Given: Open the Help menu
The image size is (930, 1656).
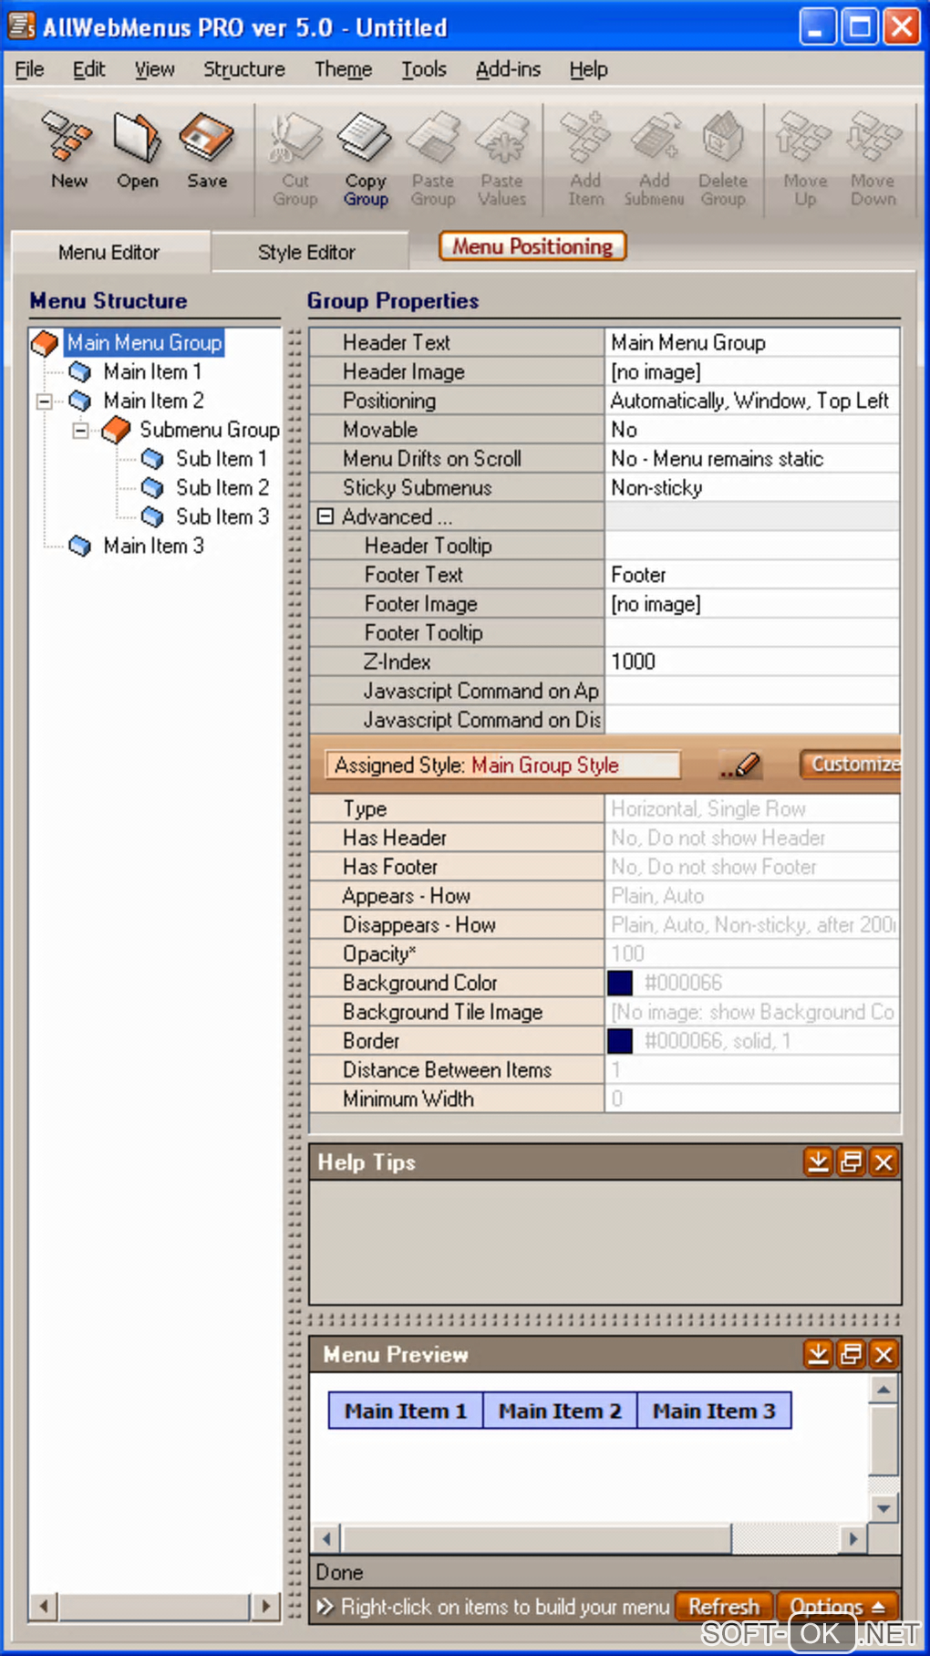Looking at the screenshot, I should (588, 69).
